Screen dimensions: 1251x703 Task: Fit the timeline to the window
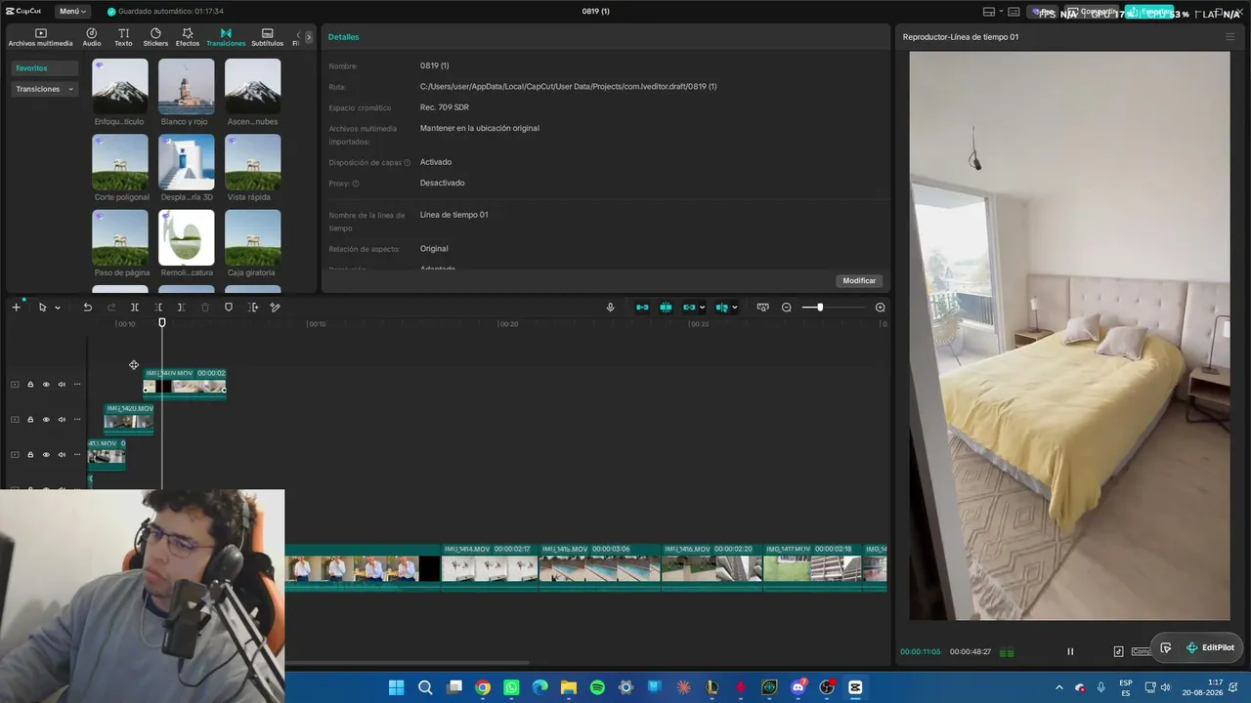click(x=763, y=308)
